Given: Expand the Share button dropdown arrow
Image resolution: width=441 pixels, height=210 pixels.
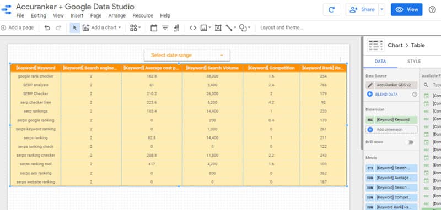Looking at the screenshot, I should coord(381,9).
